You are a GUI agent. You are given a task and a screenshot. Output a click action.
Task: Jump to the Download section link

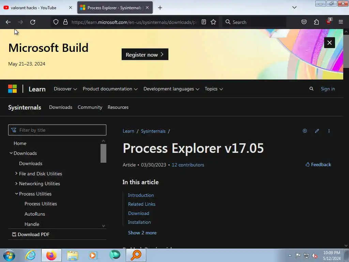[x=138, y=213]
